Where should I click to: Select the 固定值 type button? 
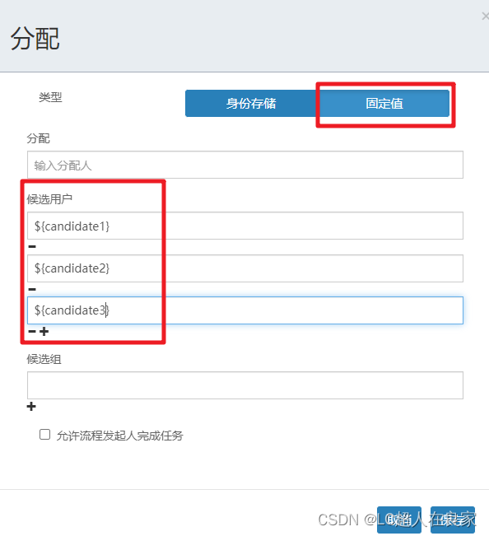(384, 103)
